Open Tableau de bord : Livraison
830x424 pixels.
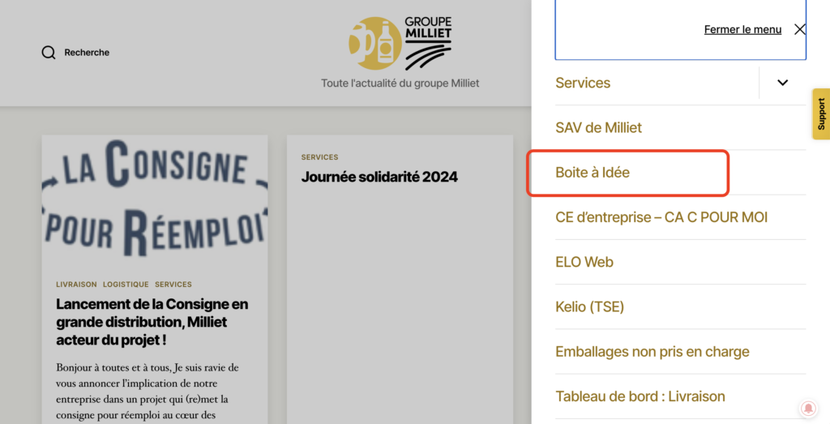640,396
